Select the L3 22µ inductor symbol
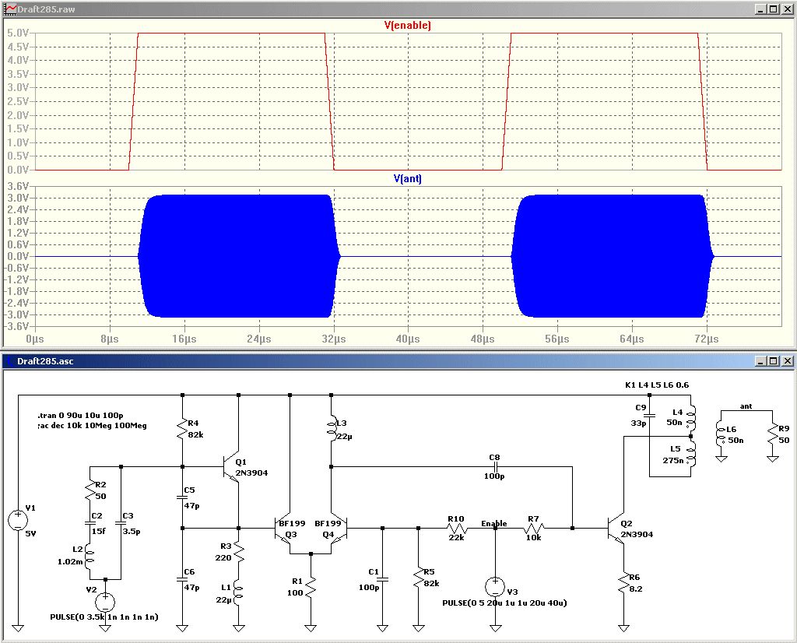Image resolution: width=797 pixels, height=643 pixels. click(x=332, y=427)
